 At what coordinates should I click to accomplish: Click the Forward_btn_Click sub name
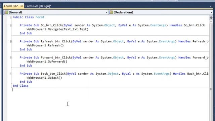point(56,57)
